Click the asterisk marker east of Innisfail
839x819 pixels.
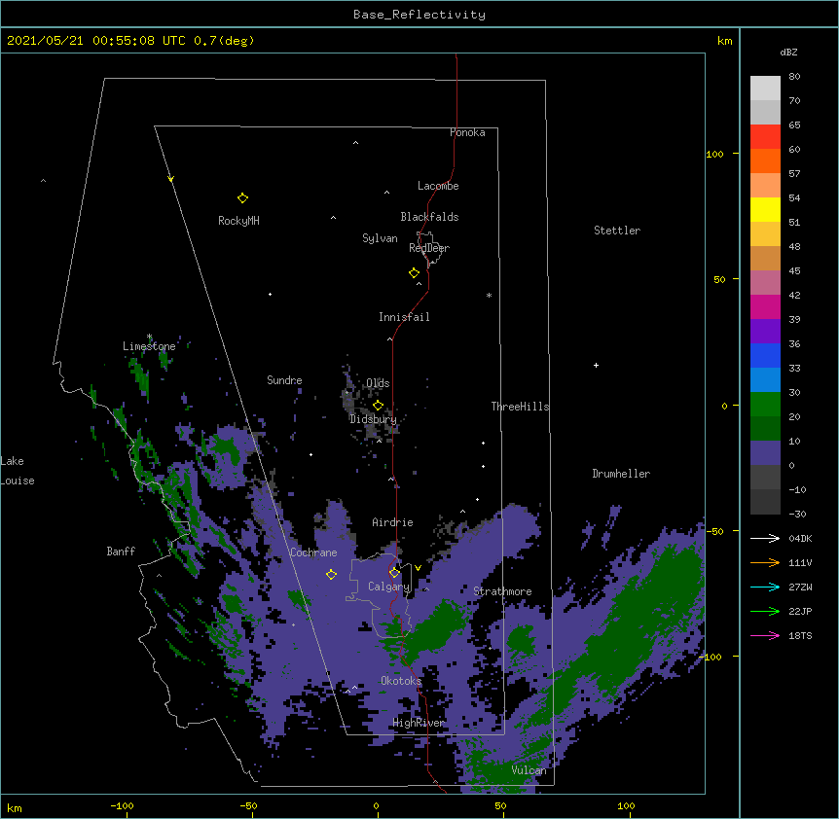tap(489, 296)
